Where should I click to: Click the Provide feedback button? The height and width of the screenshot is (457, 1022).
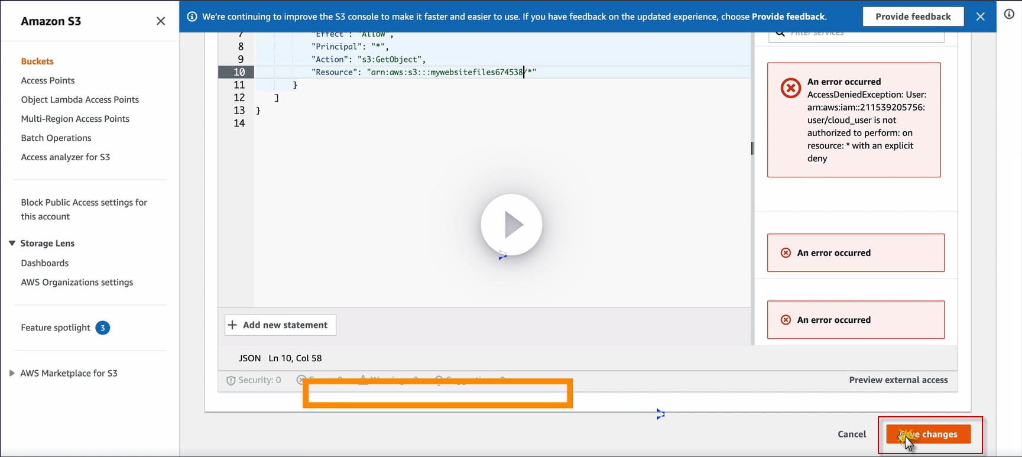tap(913, 17)
